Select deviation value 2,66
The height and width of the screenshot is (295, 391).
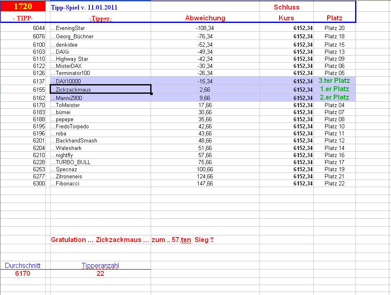pyautogui.click(x=205, y=90)
